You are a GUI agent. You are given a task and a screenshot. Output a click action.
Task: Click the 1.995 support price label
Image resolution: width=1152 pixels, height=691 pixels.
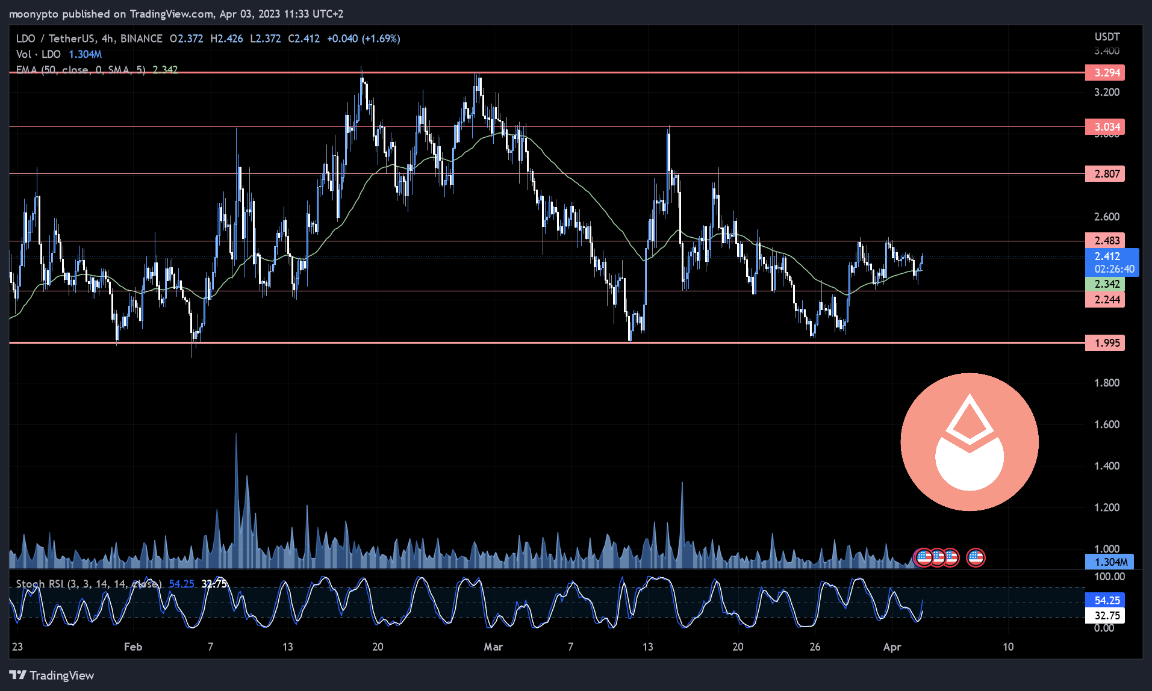click(x=1105, y=343)
